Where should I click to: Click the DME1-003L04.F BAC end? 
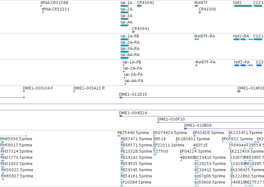tap(24, 91)
